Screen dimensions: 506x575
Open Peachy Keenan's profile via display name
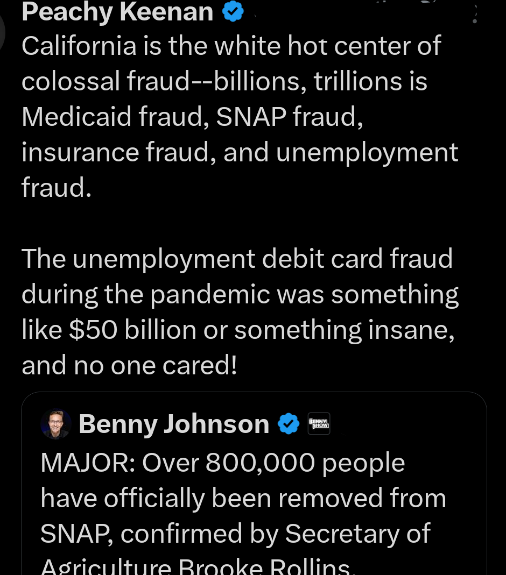[x=117, y=12]
